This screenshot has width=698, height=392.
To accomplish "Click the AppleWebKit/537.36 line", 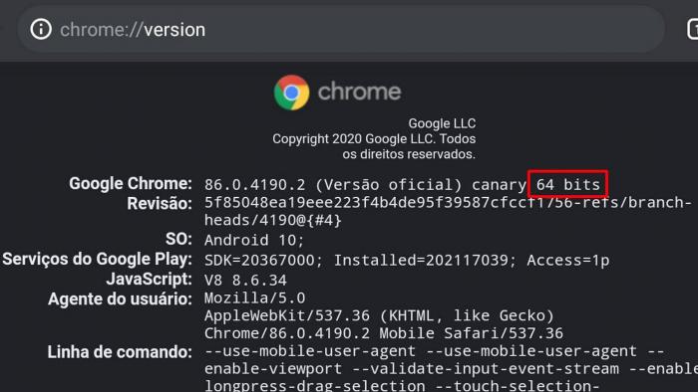I will pyautogui.click(x=379, y=315).
